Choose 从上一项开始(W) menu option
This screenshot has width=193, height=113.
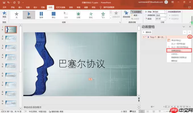pos(179,44)
